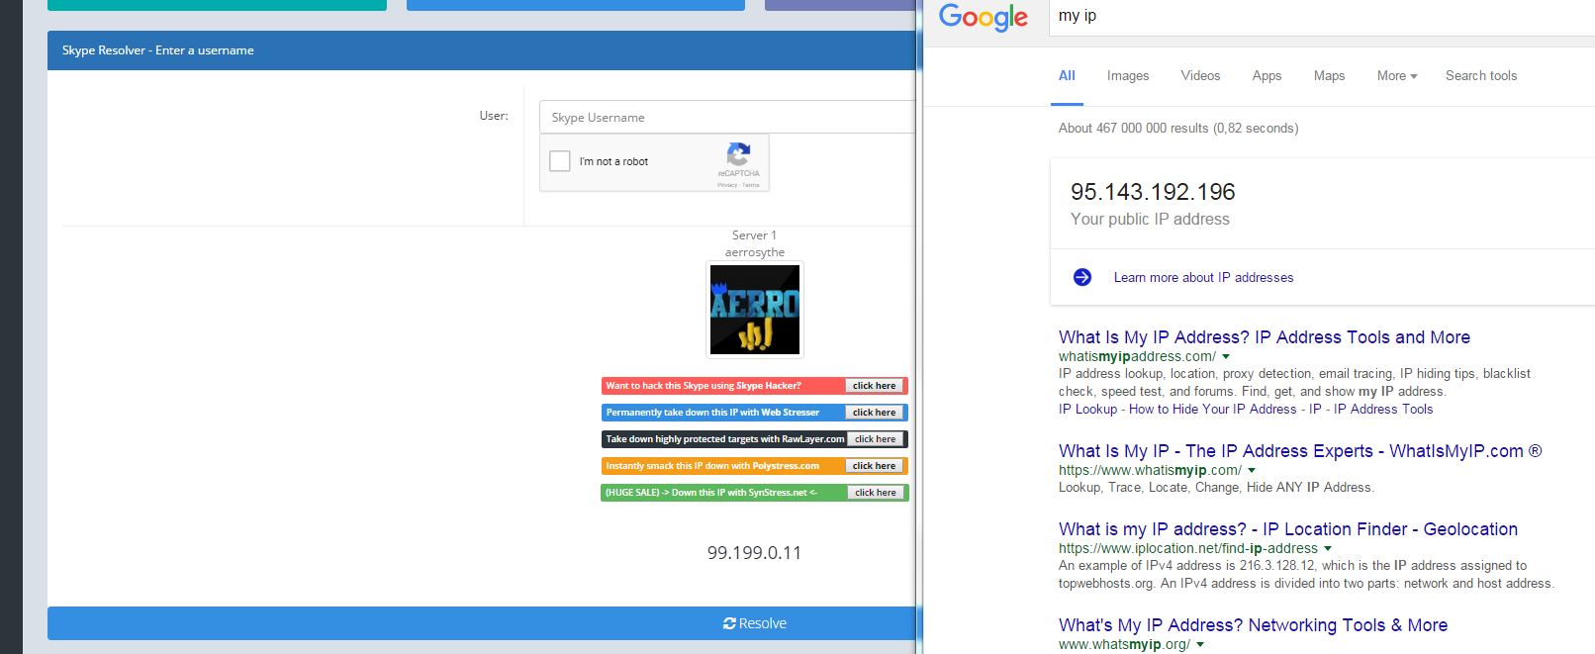
Task: Click the www.whatsmyip.org/ green URL
Action: click(x=1124, y=644)
